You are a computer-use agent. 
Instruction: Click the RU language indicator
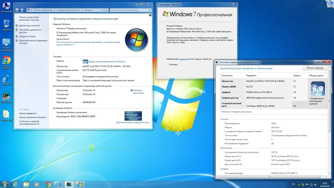(x=294, y=184)
